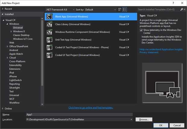187x129 pixels.
Task: Click the Universal Windows preview image
Action: (162, 83)
